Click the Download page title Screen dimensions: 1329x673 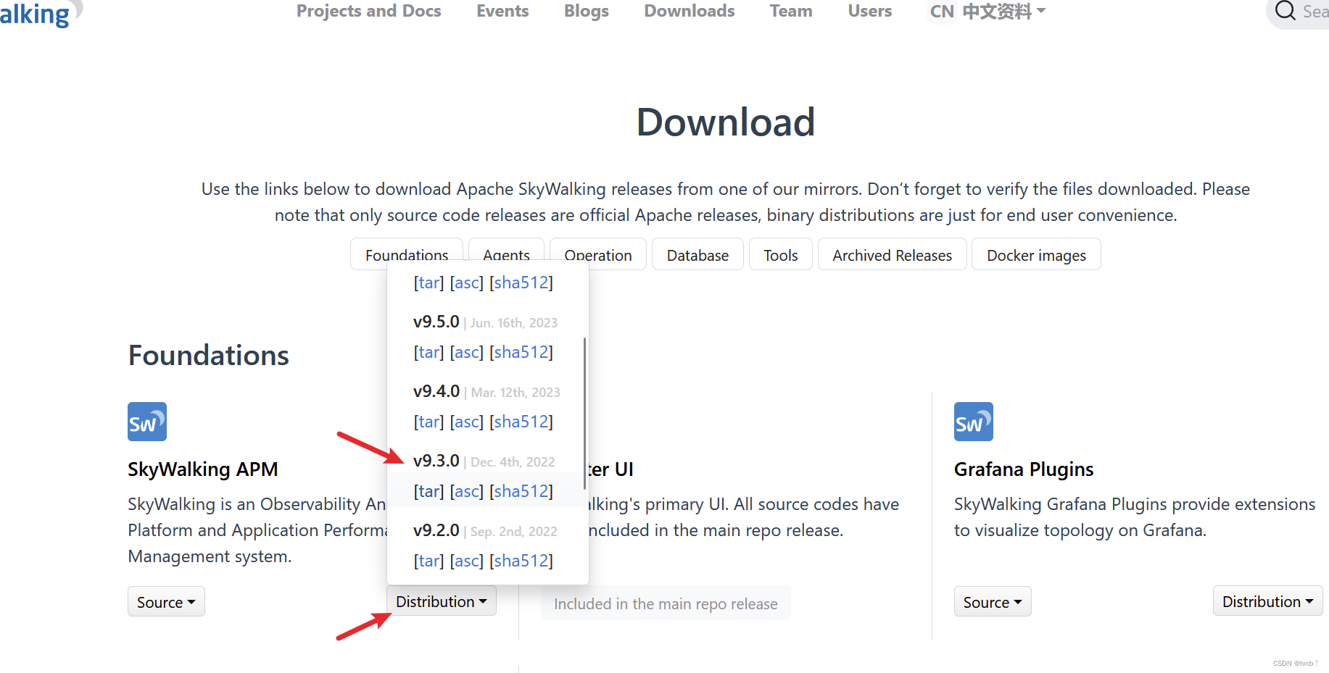click(x=726, y=122)
